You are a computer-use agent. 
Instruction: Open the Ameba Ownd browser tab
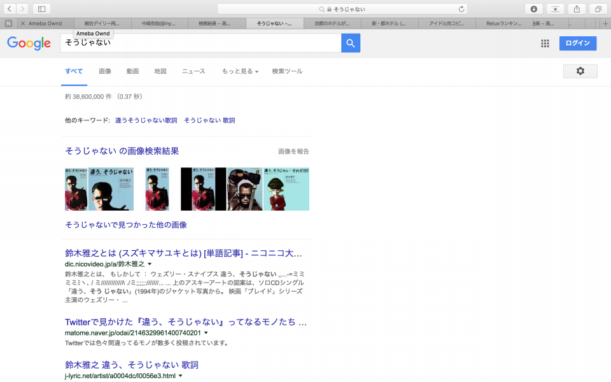tap(45, 24)
